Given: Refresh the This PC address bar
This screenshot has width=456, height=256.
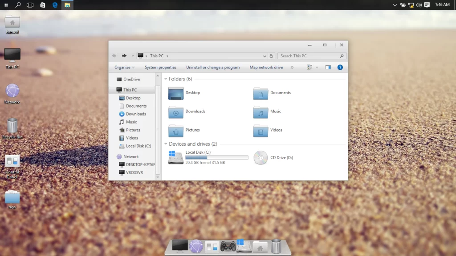Looking at the screenshot, I should point(271,56).
